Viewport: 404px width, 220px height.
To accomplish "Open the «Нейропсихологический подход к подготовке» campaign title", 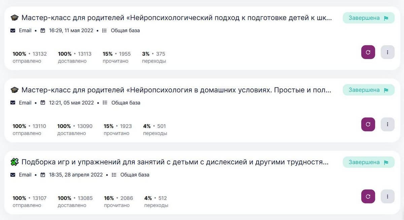I will (177, 18).
